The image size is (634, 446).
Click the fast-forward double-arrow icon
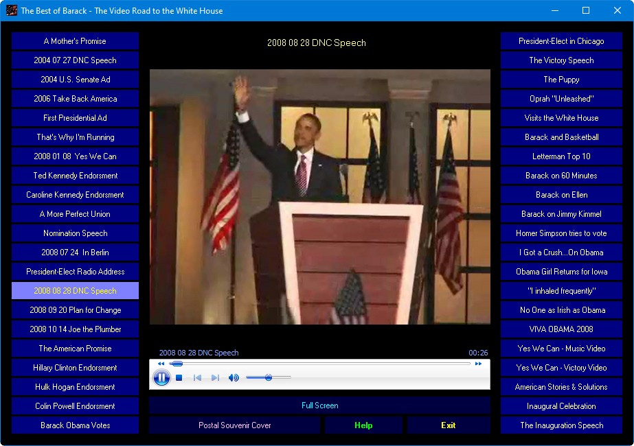click(x=478, y=364)
